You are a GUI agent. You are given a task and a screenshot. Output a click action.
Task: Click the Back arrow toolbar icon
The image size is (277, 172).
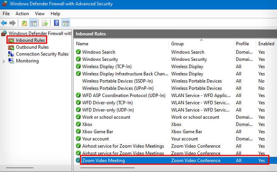pos(4,23)
